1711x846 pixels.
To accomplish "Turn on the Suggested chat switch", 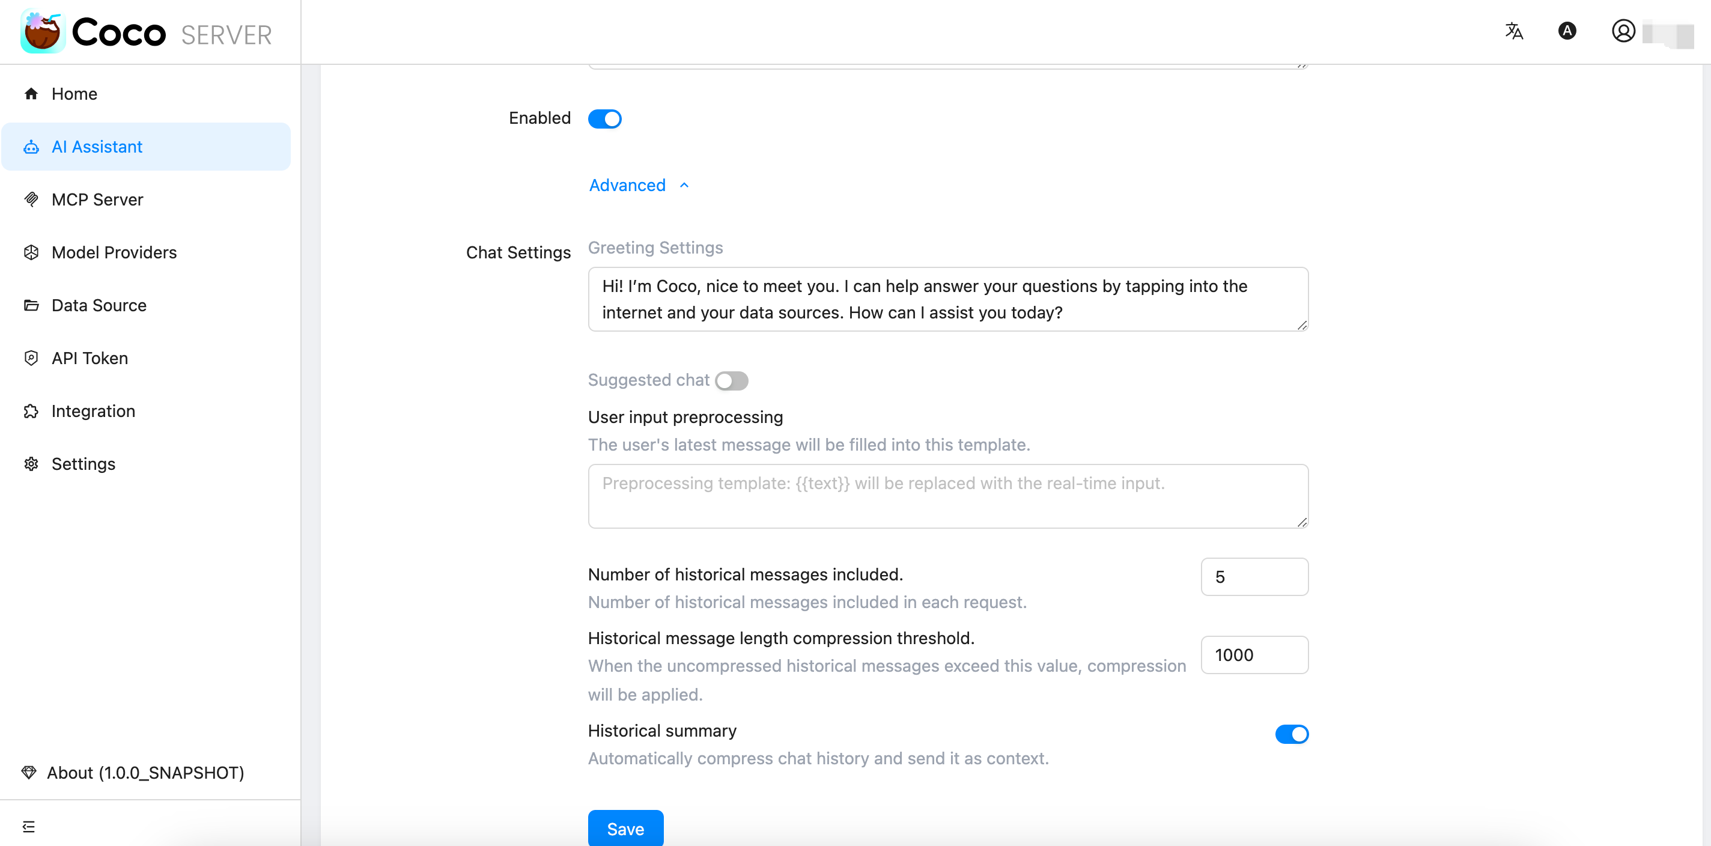I will coord(731,380).
